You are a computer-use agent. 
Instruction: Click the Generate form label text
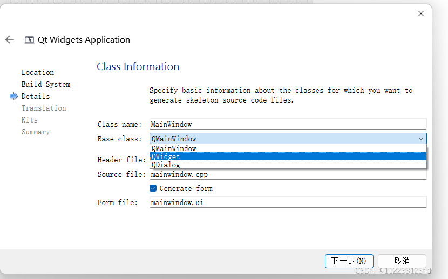click(x=186, y=188)
